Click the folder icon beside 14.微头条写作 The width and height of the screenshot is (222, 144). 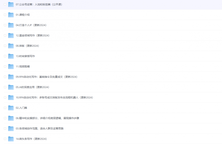[x=11, y=139]
